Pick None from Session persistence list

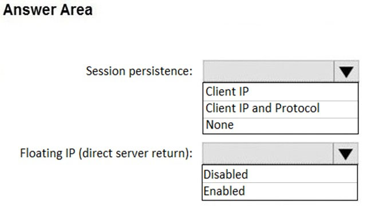pos(281,125)
